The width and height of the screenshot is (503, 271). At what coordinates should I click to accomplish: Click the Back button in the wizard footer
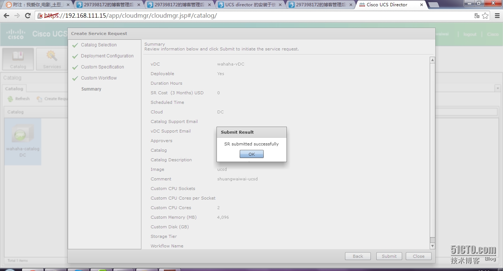pyautogui.click(x=358, y=256)
